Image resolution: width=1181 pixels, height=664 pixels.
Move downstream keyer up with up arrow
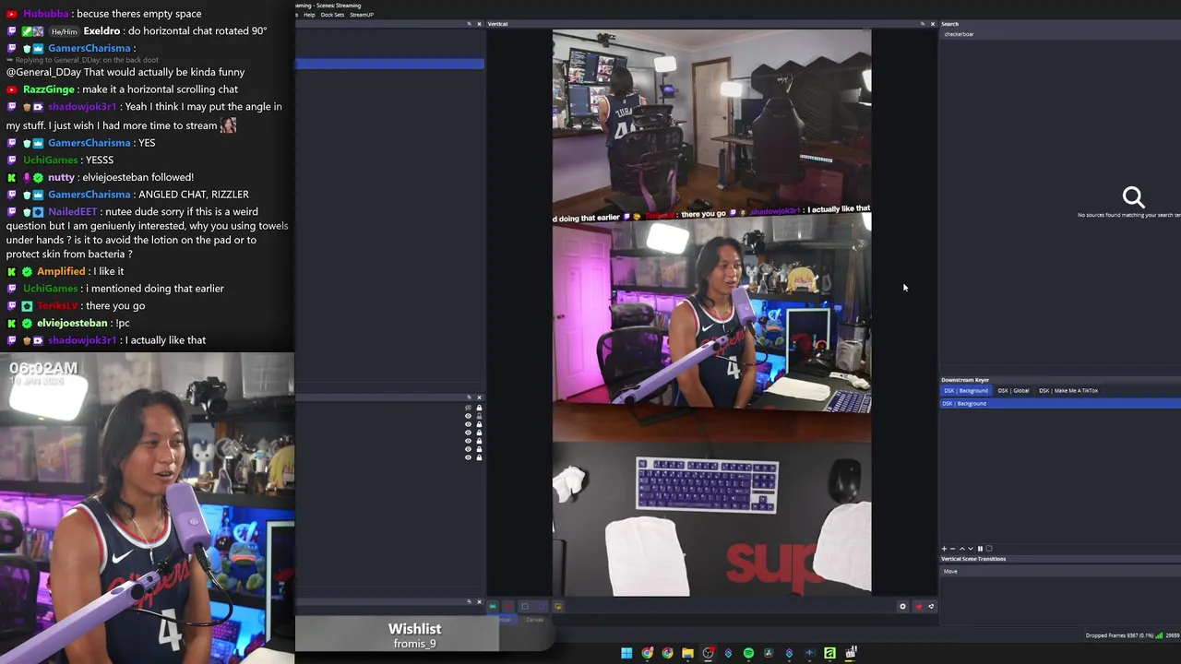click(x=962, y=549)
